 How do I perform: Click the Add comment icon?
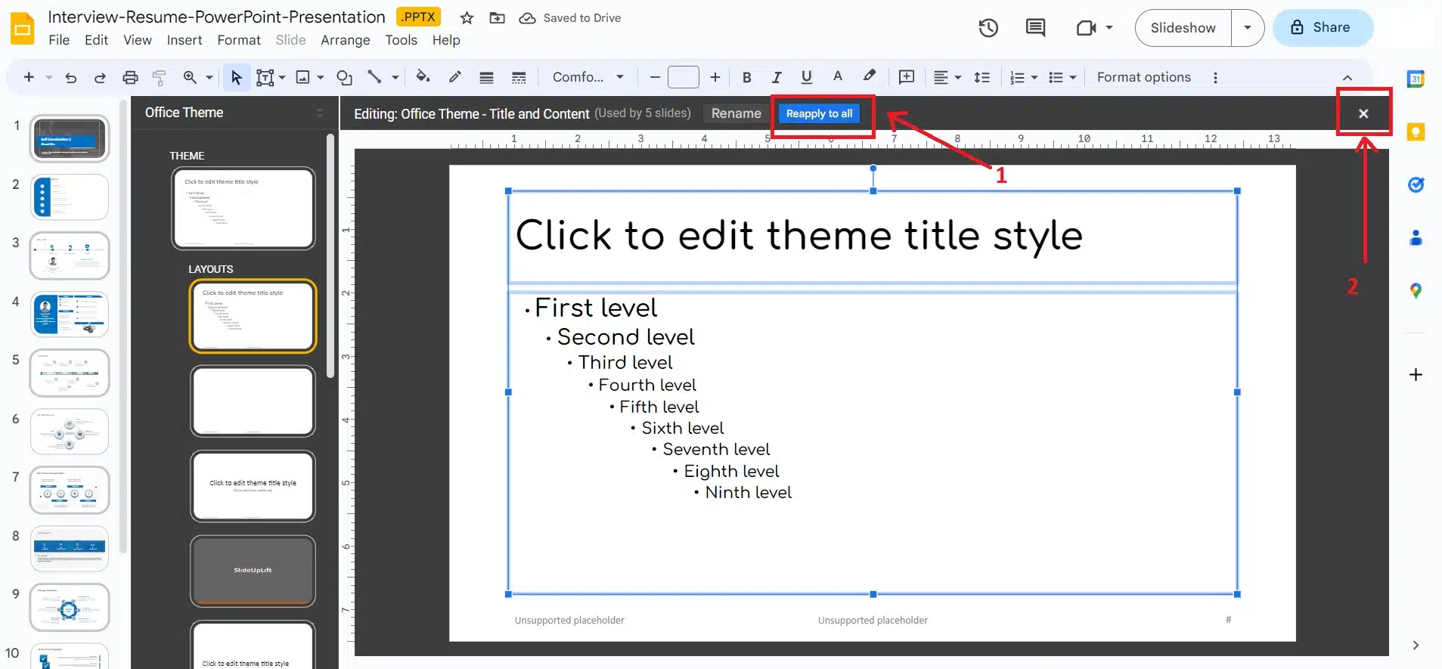(x=906, y=77)
